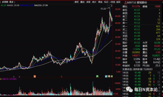Add stock via +自选 button
The image size is (163, 97).
112,2
